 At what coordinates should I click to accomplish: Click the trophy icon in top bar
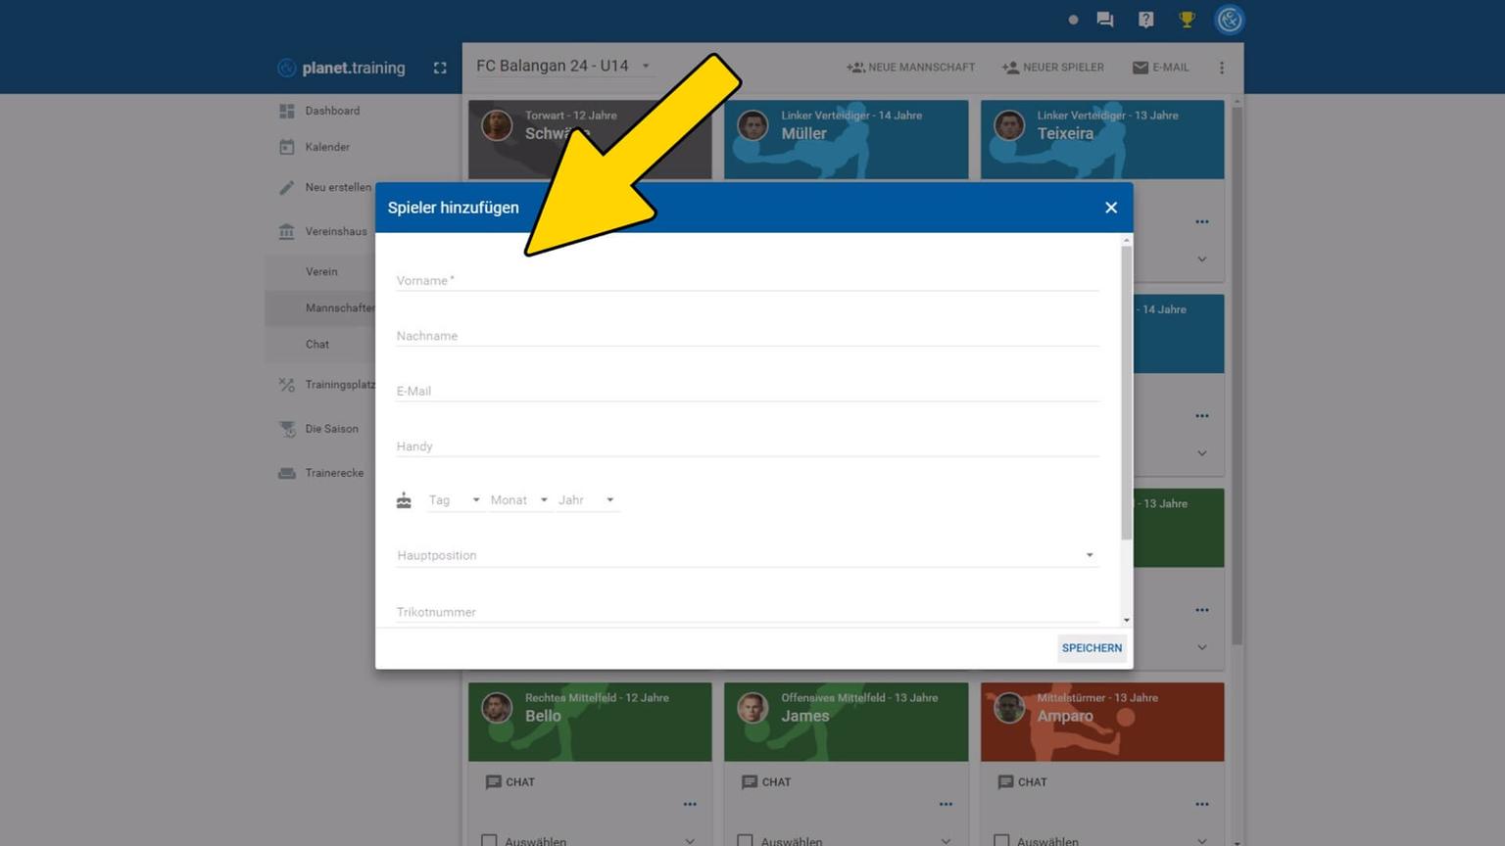point(1187,20)
